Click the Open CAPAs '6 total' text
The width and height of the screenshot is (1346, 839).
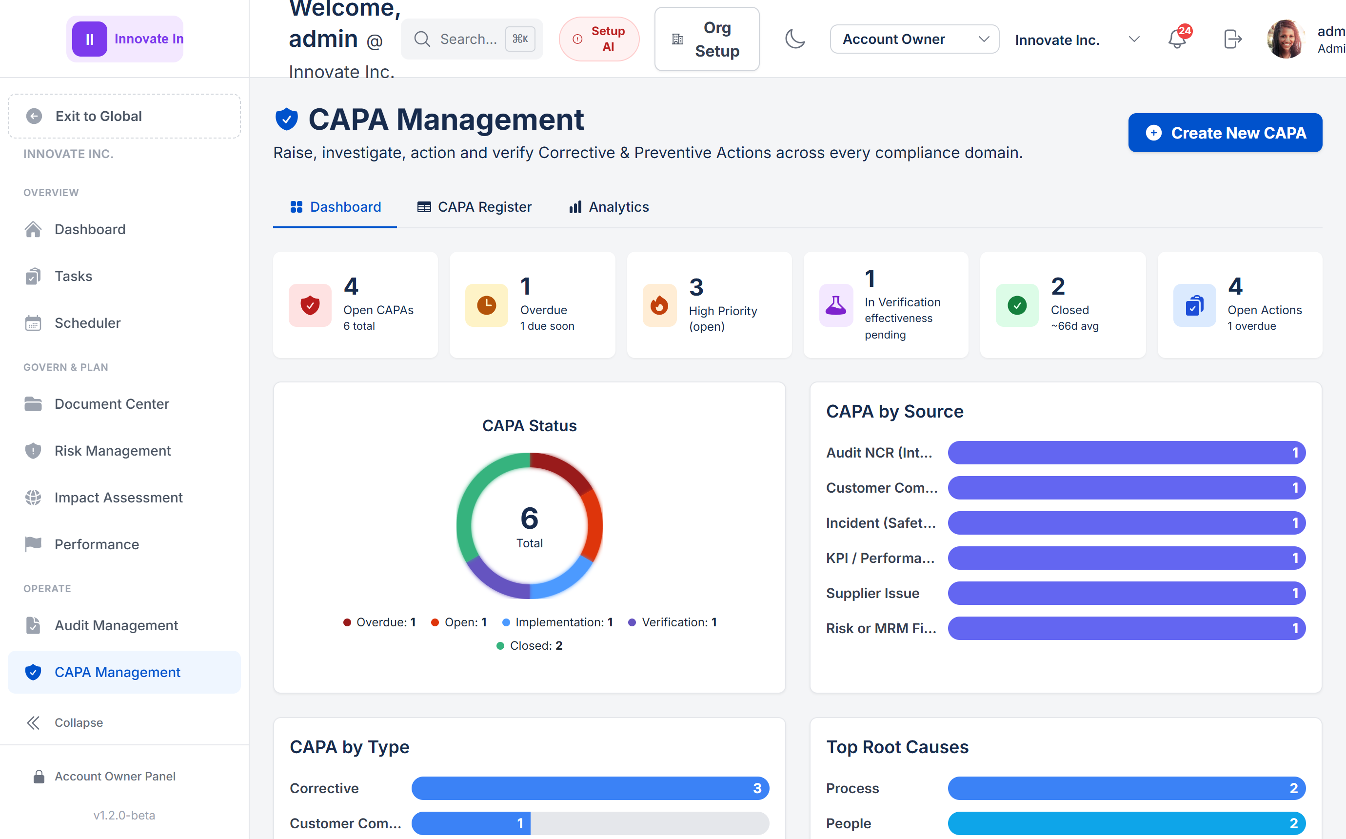click(x=359, y=326)
